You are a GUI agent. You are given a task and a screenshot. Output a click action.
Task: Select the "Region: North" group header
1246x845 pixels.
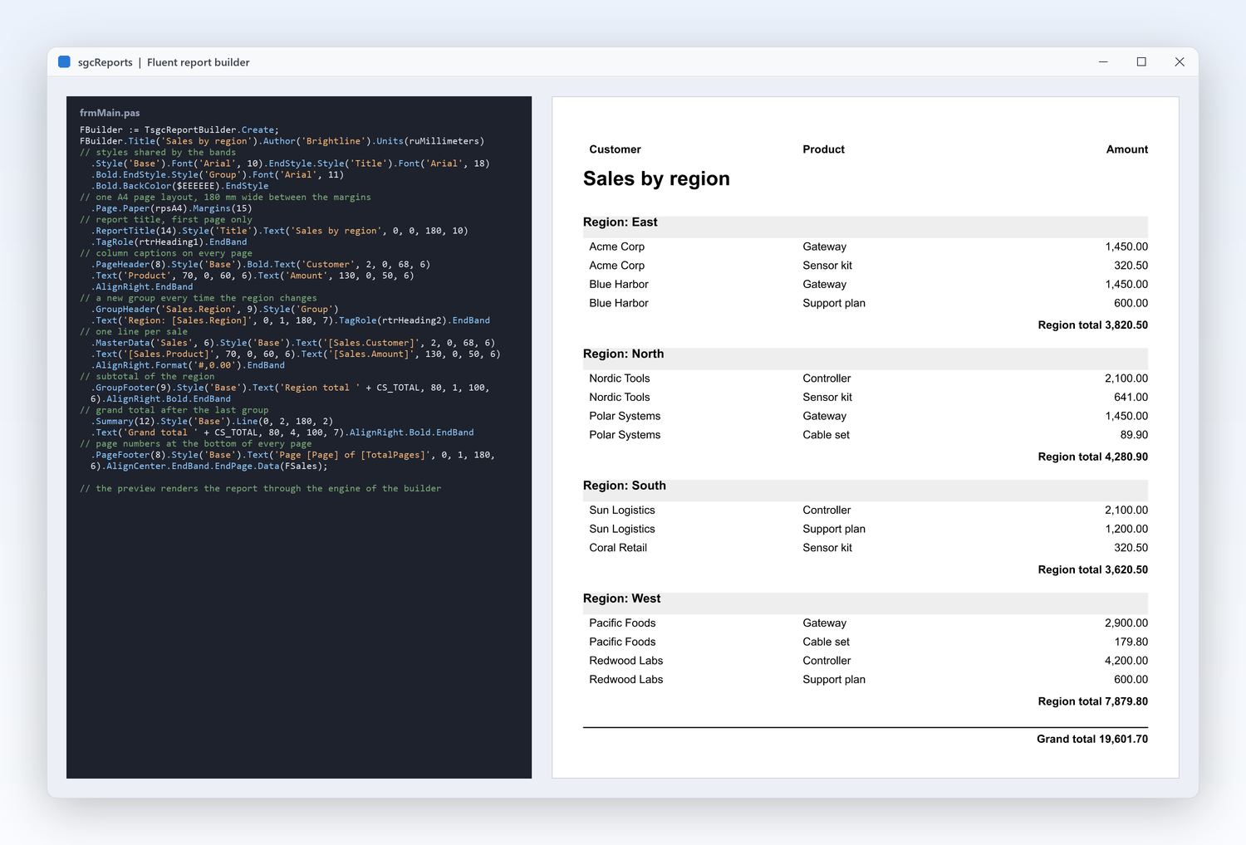pos(866,359)
